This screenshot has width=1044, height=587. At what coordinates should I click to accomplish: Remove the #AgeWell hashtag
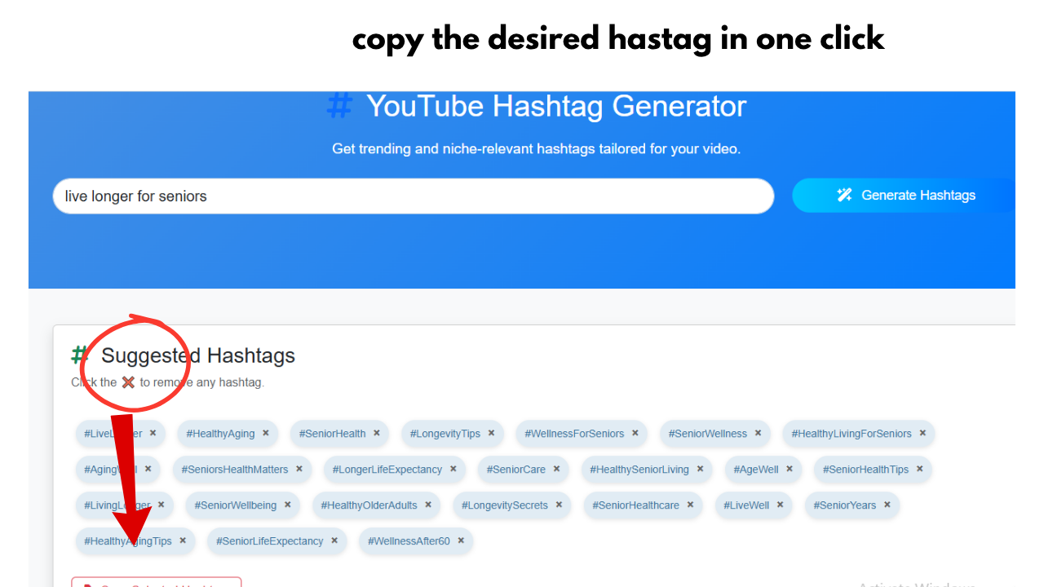790,470
